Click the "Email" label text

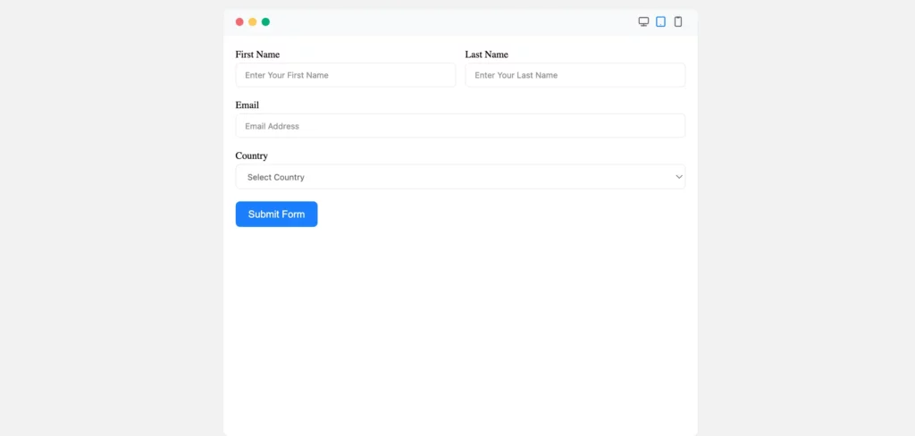[x=247, y=105]
